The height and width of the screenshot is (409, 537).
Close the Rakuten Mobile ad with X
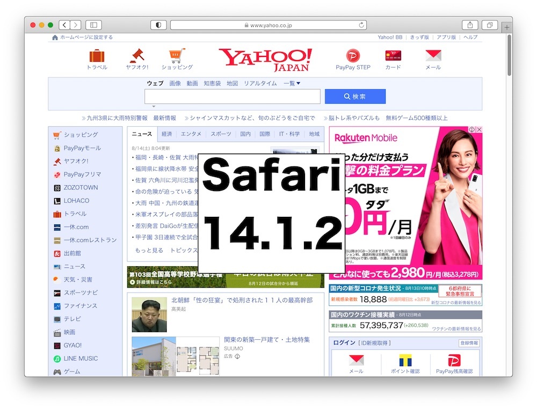pos(479,129)
